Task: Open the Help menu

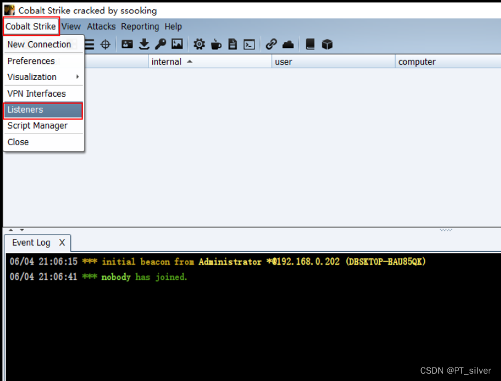Action: coord(173,26)
